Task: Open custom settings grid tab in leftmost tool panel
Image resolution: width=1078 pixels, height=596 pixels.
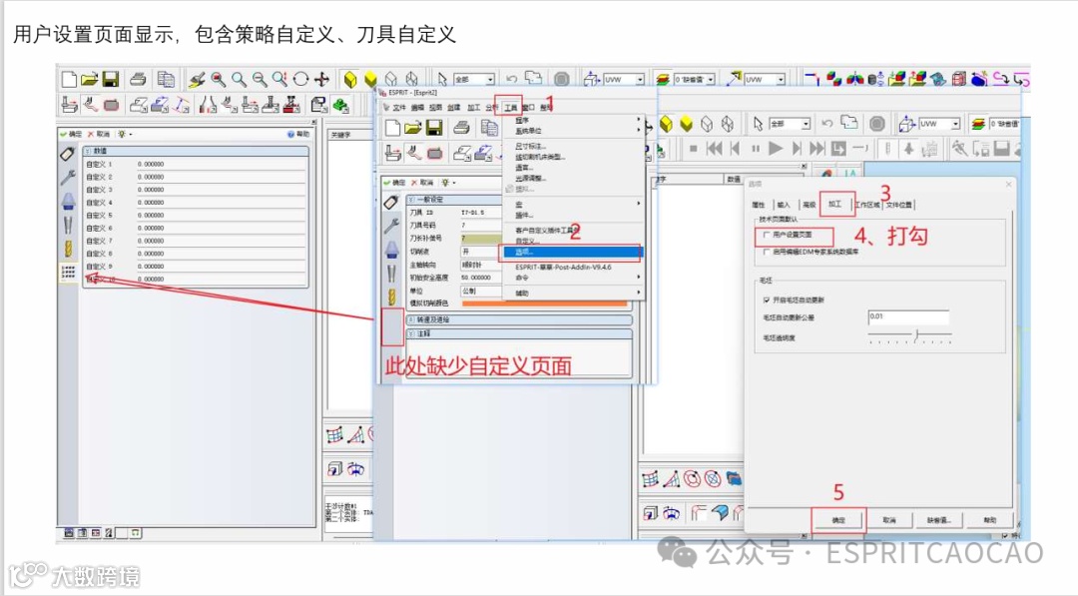Action: 68,273
